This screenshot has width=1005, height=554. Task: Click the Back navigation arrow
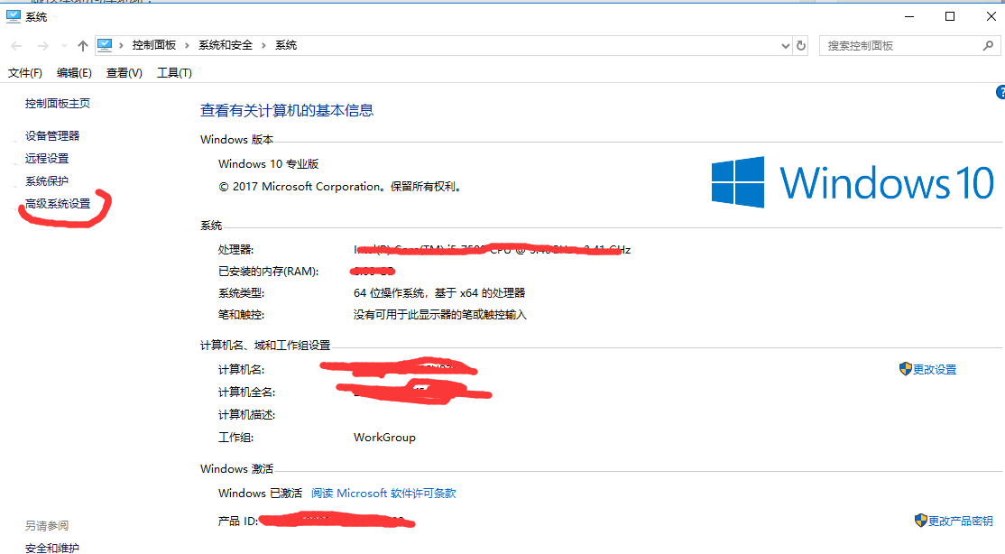[x=16, y=45]
